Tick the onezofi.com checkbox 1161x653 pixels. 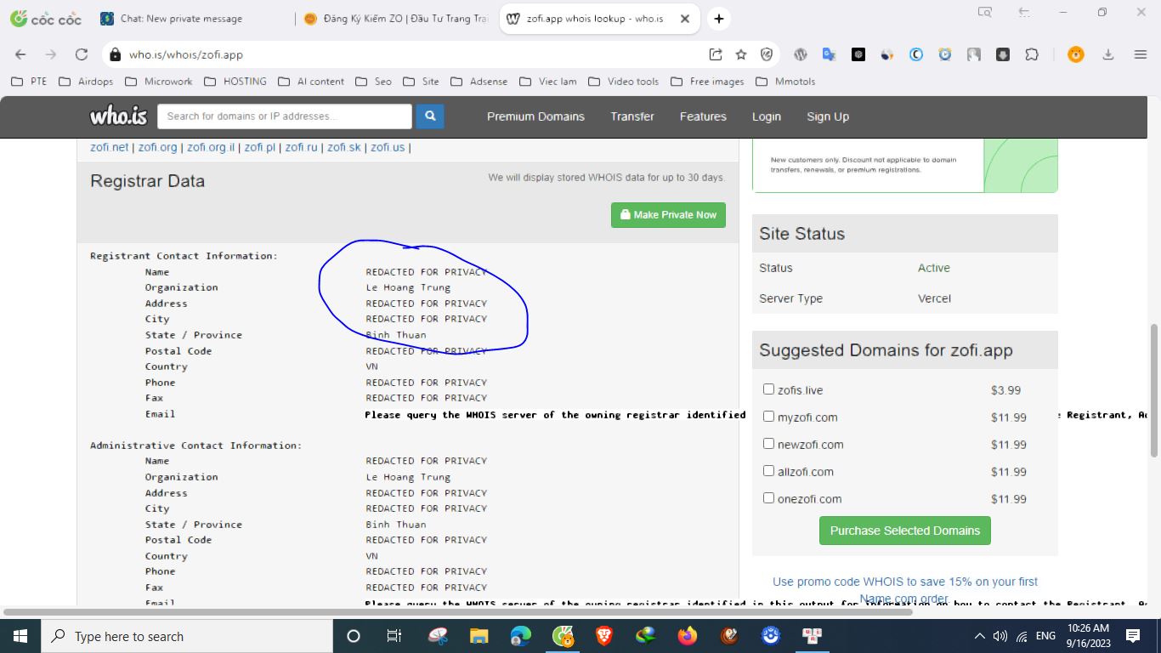(x=768, y=498)
